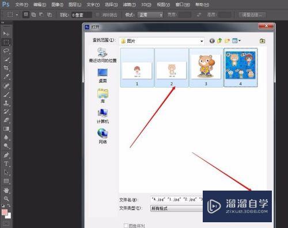Go to 桌面 in places sidebar
The width and height of the screenshot is (288, 228).
[103, 75]
